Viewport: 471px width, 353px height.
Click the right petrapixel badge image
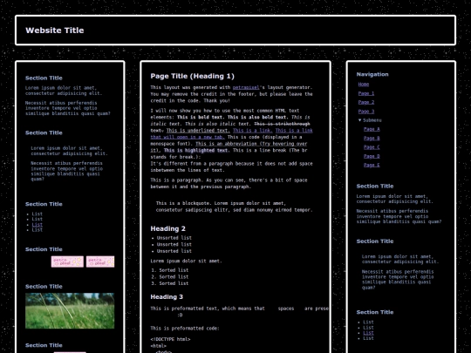click(x=100, y=261)
